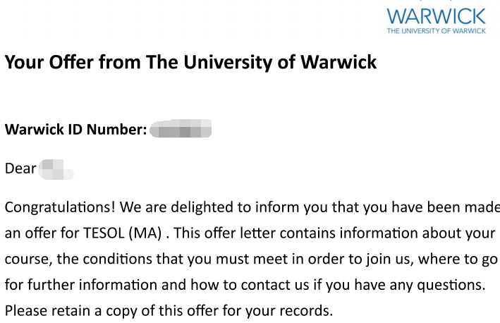500x323 pixels.
Task: Click "THE UNIVERSITY OF WARWICK" logo subtitle
Action: (437, 31)
